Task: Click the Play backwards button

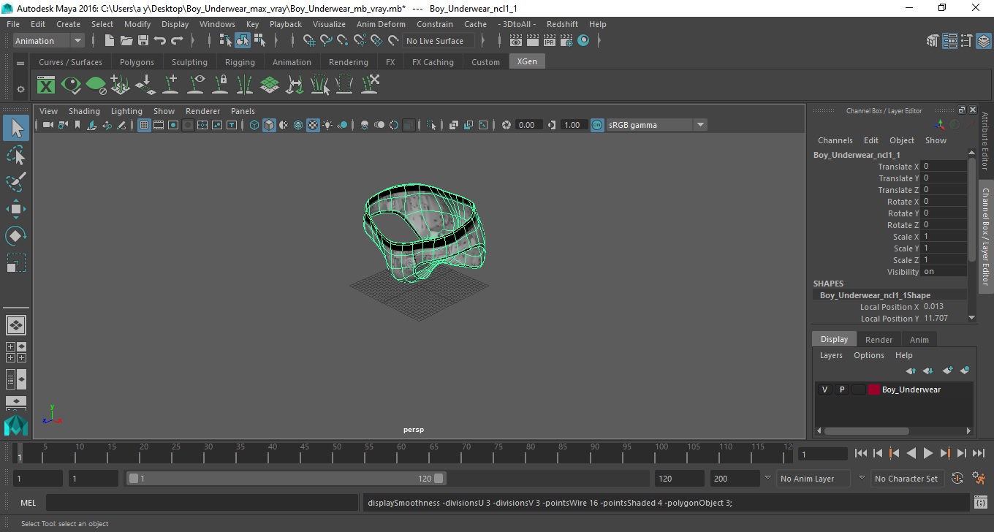Action: (911, 454)
